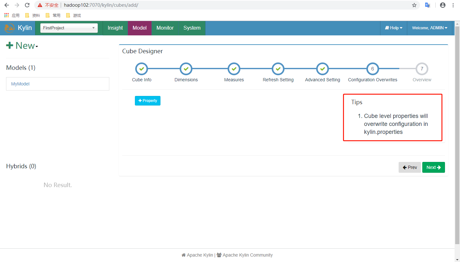The image size is (460, 262).
Task: Switch to the Insight tab
Action: (115, 28)
